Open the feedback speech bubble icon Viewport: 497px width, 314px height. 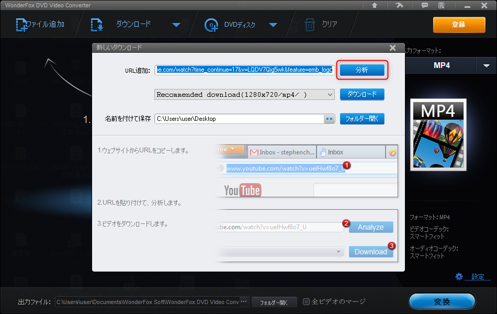[x=424, y=5]
